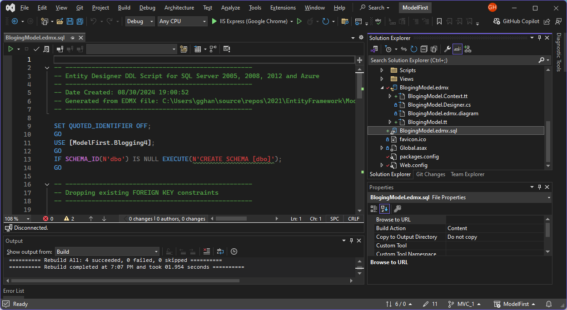Click the Clear All icon in Output

click(207, 251)
